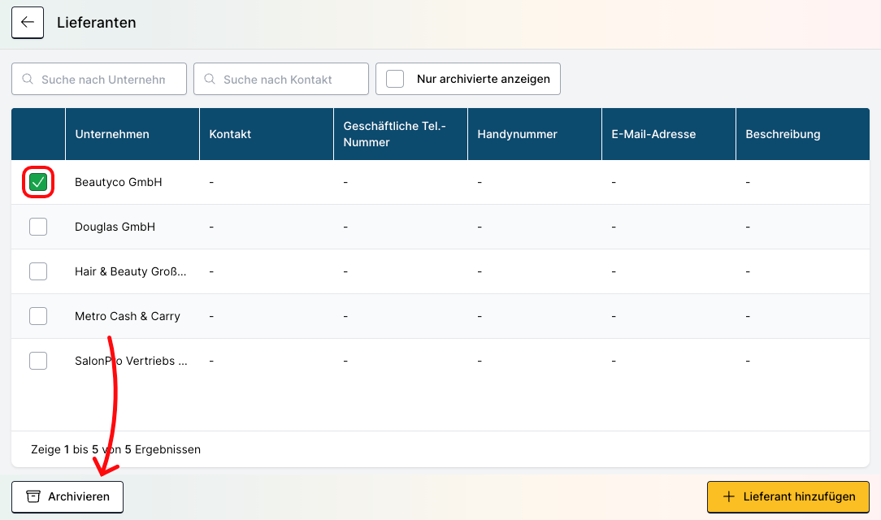Click the Unternehmen column header
Viewport: 881px width, 520px height.
112,134
